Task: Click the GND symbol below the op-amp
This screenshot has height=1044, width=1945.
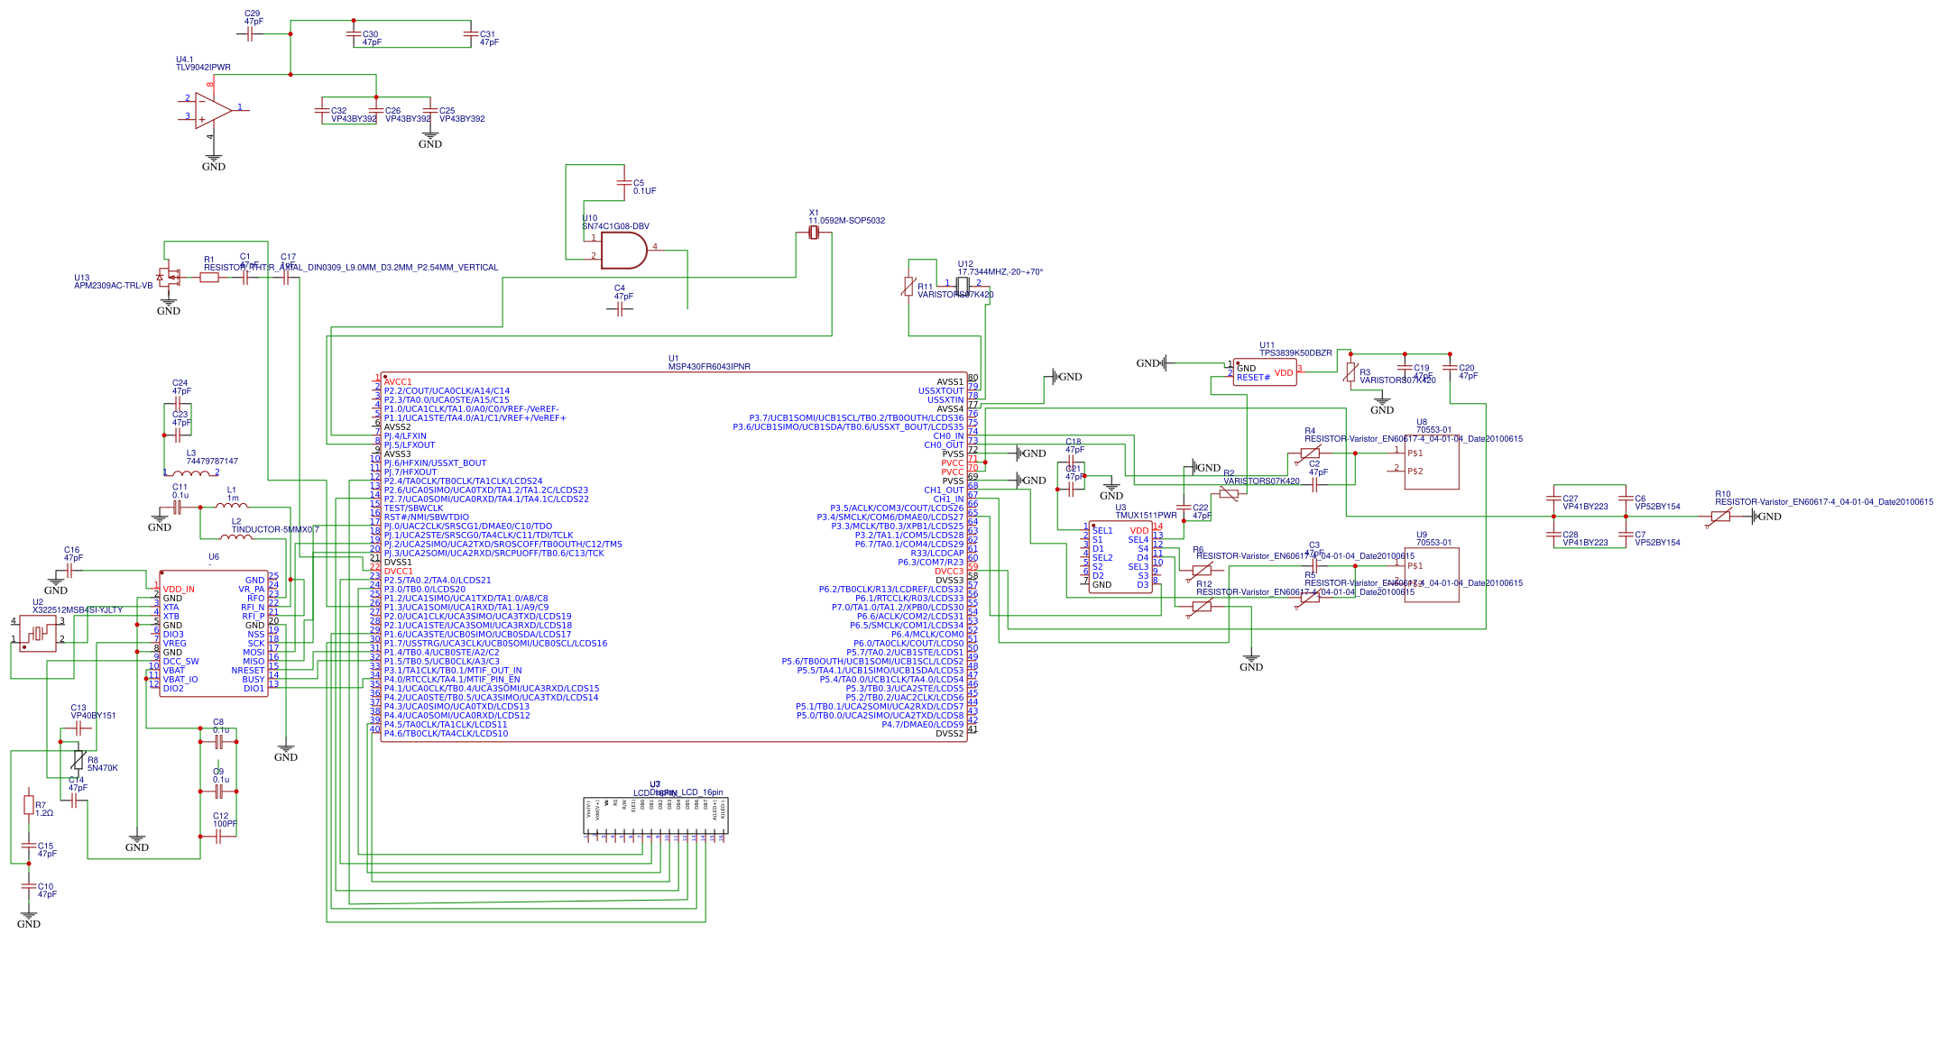Action: point(214,162)
